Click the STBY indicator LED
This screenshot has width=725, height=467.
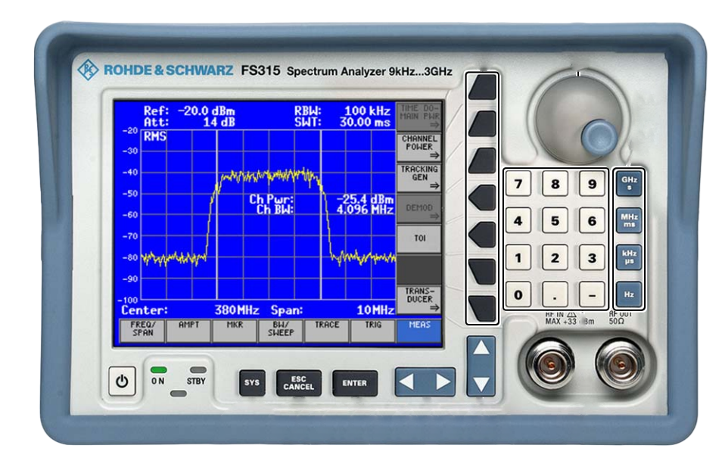pos(198,370)
